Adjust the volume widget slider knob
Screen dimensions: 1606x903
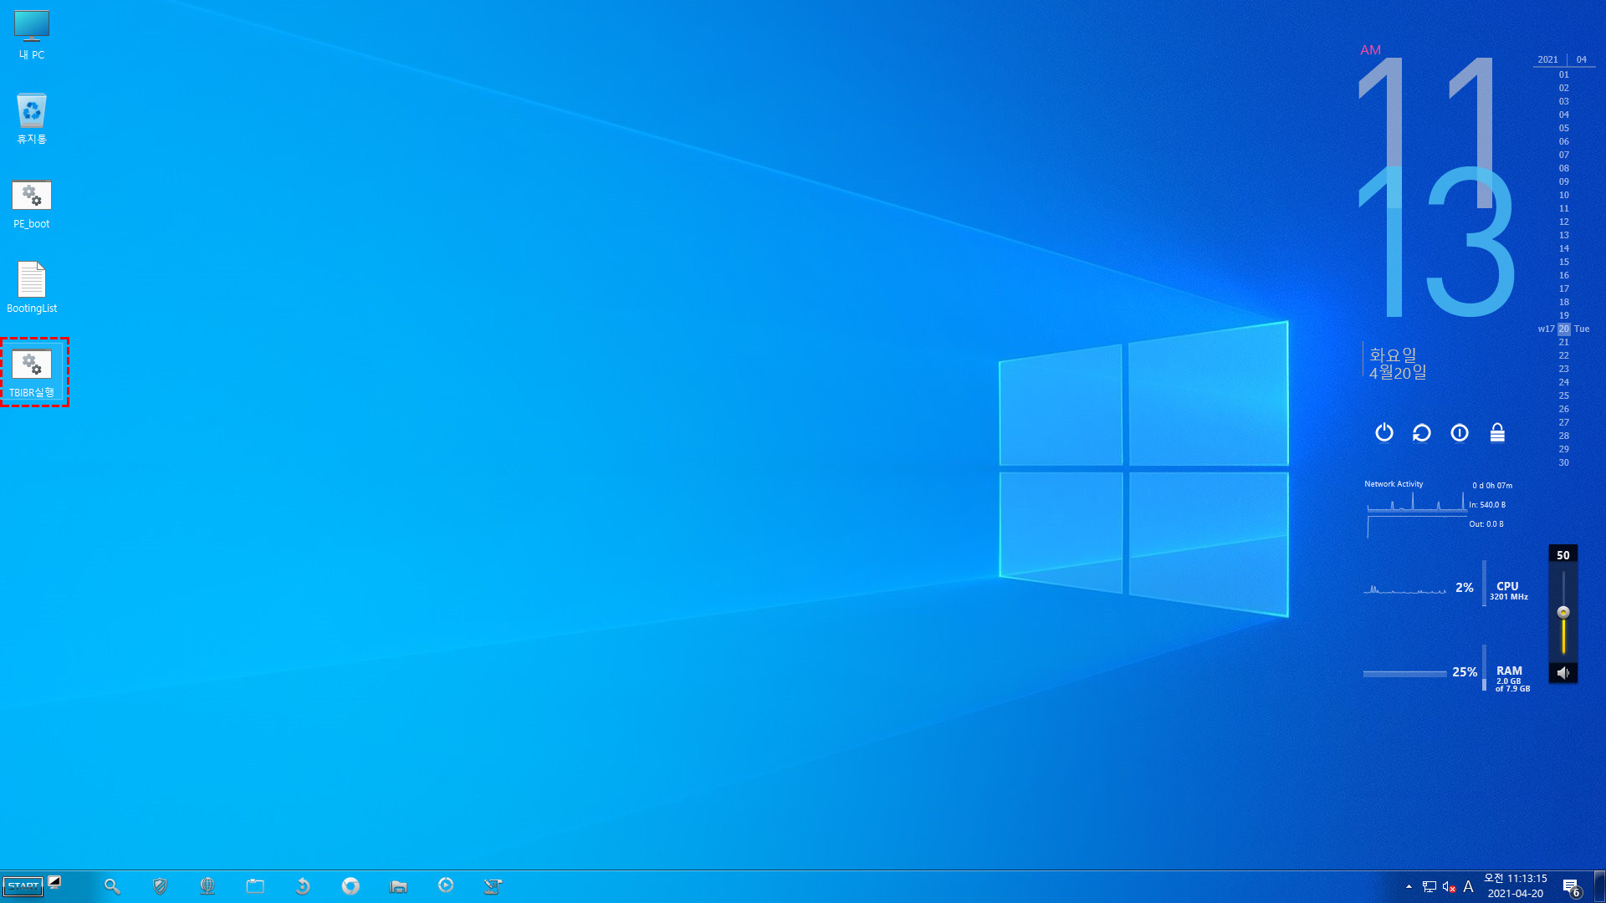click(1563, 612)
